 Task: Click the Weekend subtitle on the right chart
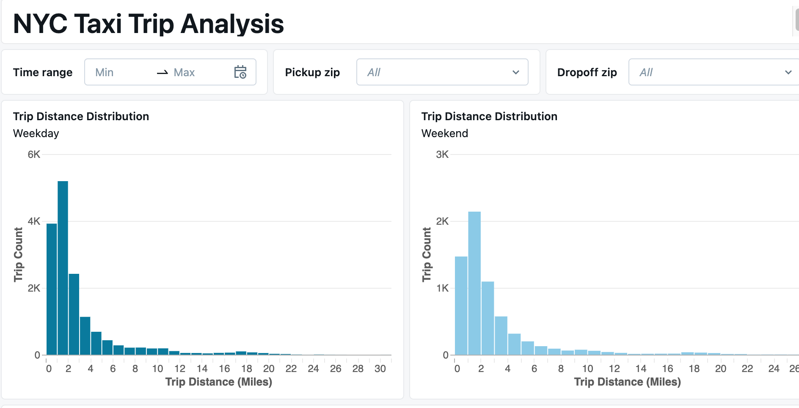444,133
